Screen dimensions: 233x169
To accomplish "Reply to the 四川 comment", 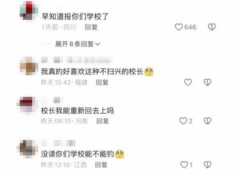I will pos(91,27).
